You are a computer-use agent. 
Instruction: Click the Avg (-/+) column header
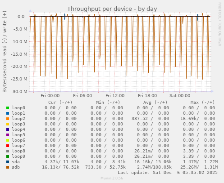point(155,103)
